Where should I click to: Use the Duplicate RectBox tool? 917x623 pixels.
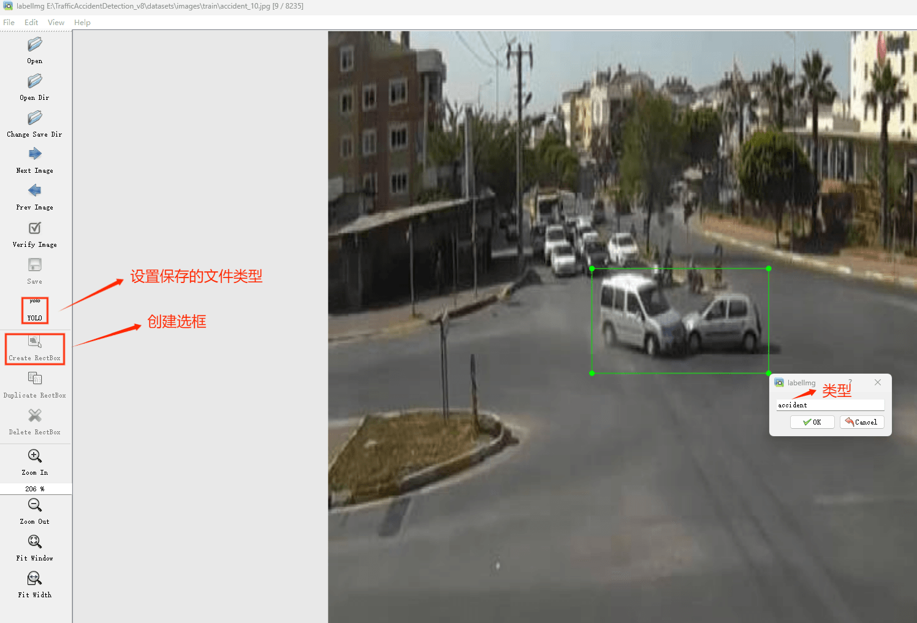(35, 385)
